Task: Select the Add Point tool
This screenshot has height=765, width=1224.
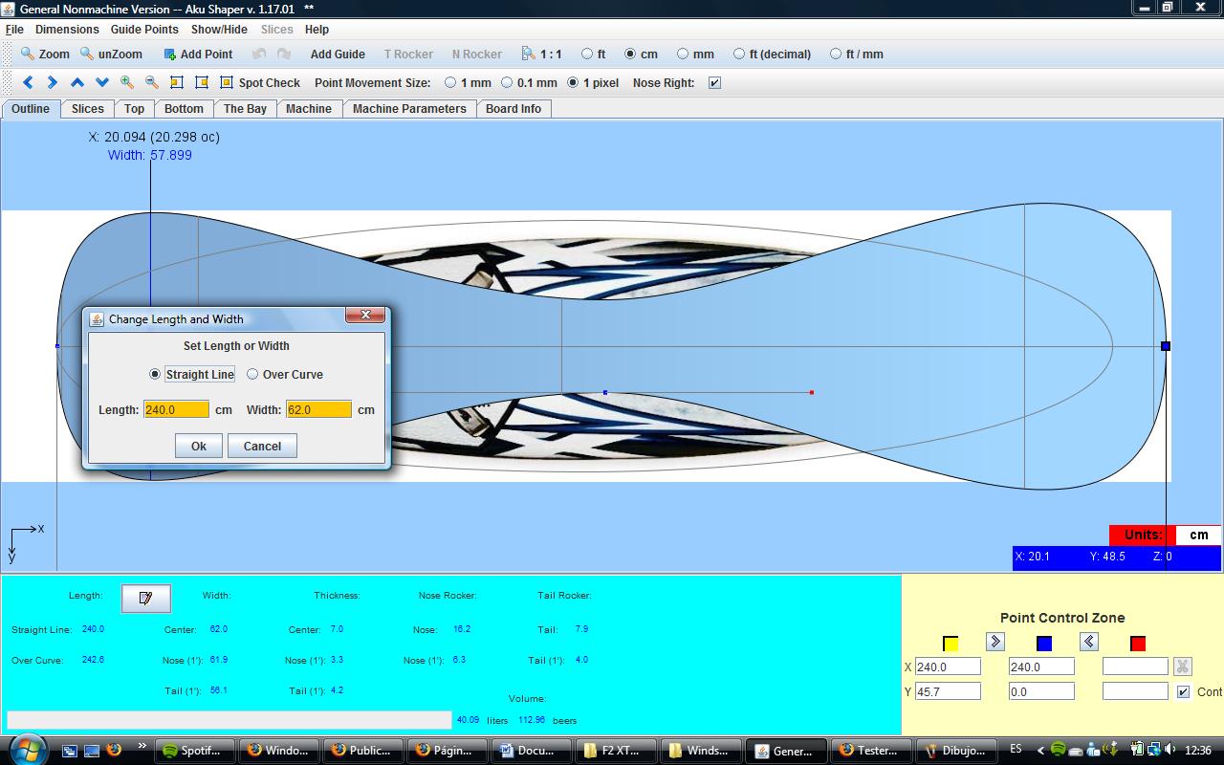Action: pyautogui.click(x=198, y=55)
